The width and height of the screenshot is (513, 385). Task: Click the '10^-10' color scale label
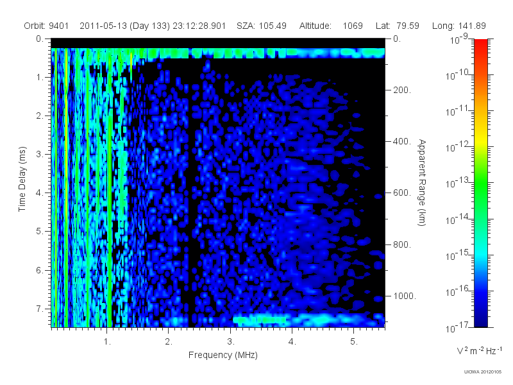click(458, 75)
